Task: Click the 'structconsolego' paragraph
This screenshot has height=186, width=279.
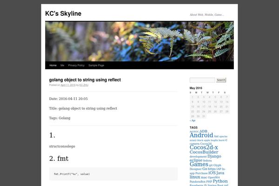Action: pyautogui.click(x=62, y=146)
